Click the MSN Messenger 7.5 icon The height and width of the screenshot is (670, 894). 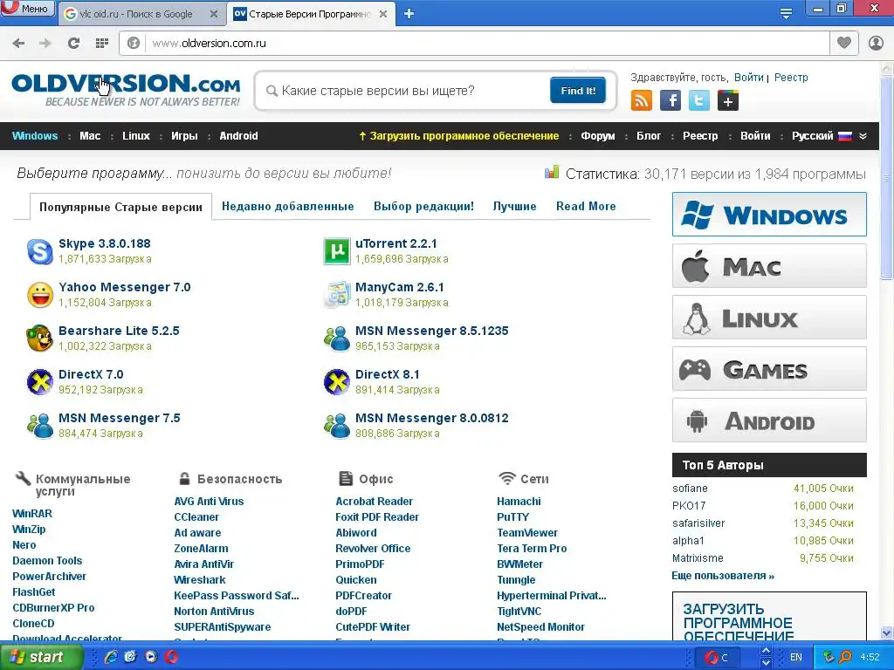click(x=40, y=426)
